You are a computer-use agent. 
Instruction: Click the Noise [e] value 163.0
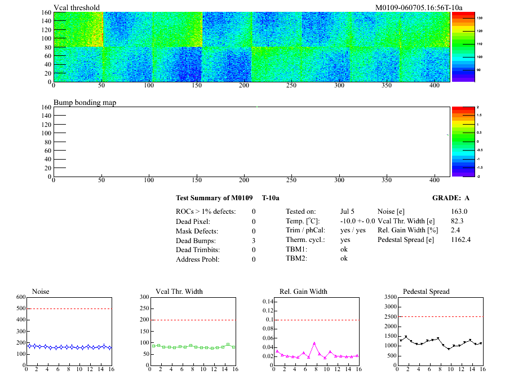(459, 211)
